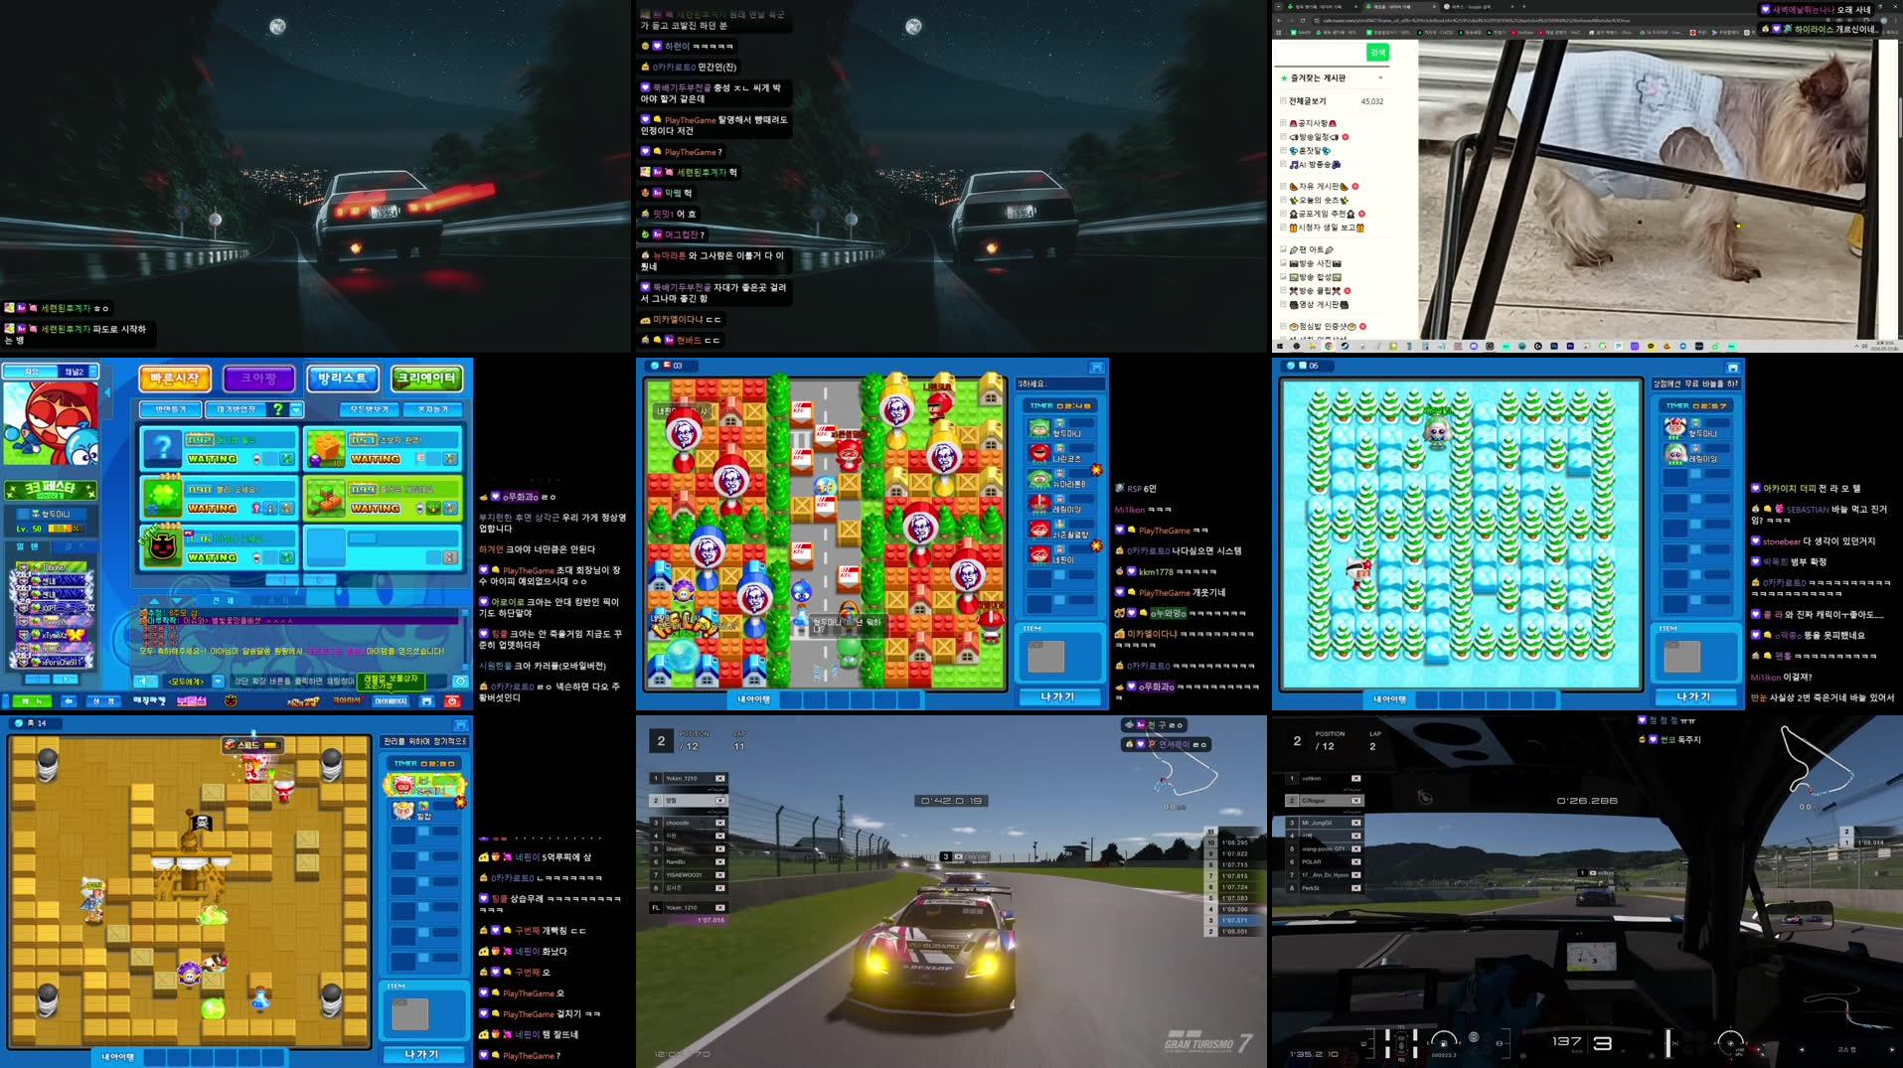This screenshot has width=1903, height=1068.
Task: Open 매직마켓 from lobby bottom bar
Action: tap(149, 701)
